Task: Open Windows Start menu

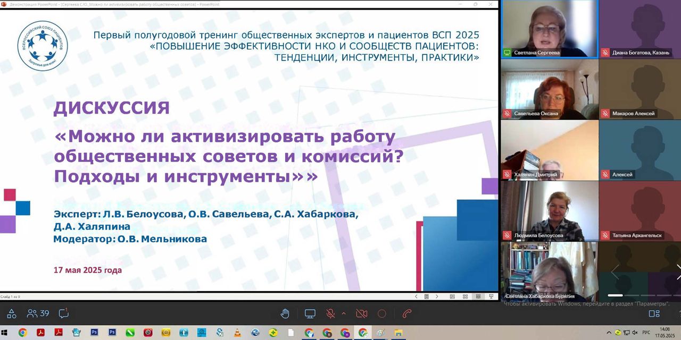Action: coord(6,333)
